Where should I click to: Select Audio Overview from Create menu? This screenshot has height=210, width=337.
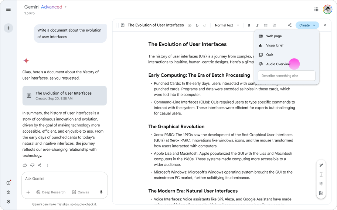286,64
